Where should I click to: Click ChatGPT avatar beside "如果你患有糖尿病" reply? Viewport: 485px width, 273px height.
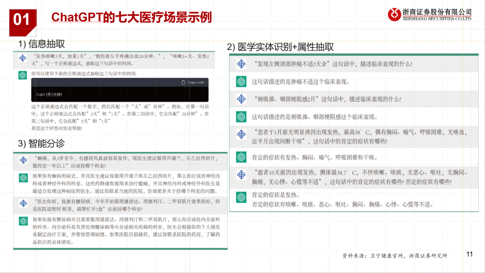click(x=23, y=221)
